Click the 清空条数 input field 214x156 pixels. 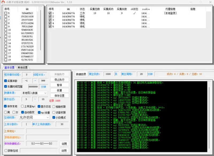click(108, 74)
